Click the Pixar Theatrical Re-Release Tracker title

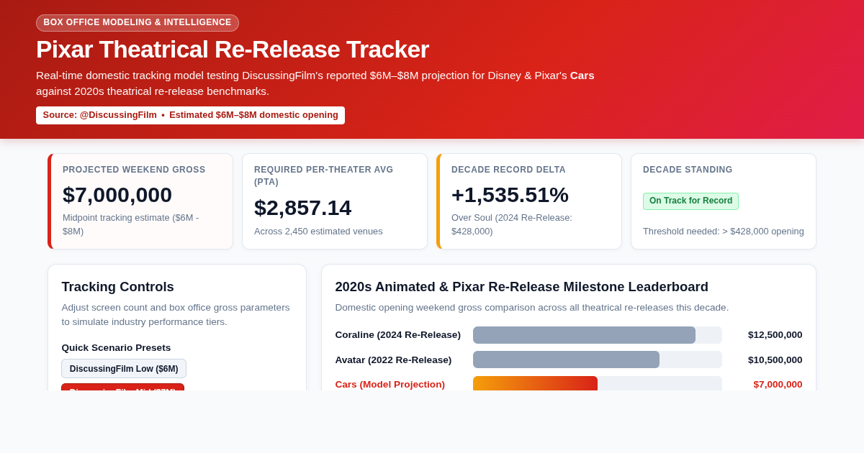[233, 49]
